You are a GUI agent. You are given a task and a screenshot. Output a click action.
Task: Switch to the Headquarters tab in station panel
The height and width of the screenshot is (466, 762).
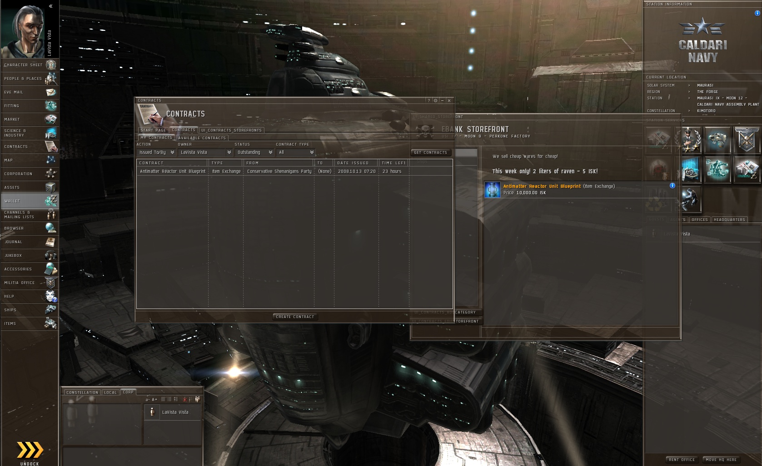pos(729,220)
